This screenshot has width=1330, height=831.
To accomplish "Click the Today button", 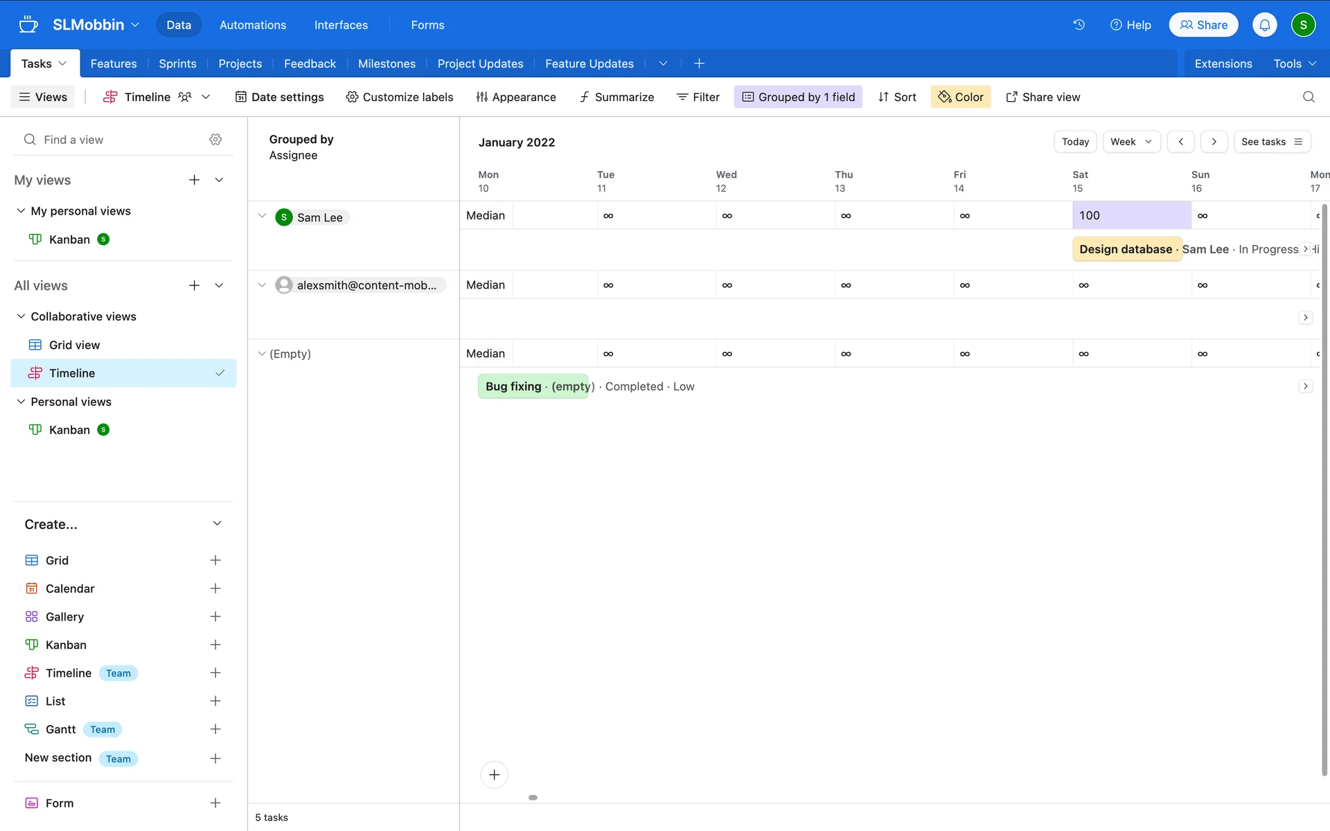I will [1075, 141].
